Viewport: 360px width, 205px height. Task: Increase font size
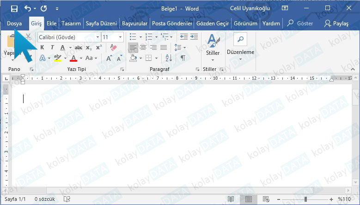[109, 58]
